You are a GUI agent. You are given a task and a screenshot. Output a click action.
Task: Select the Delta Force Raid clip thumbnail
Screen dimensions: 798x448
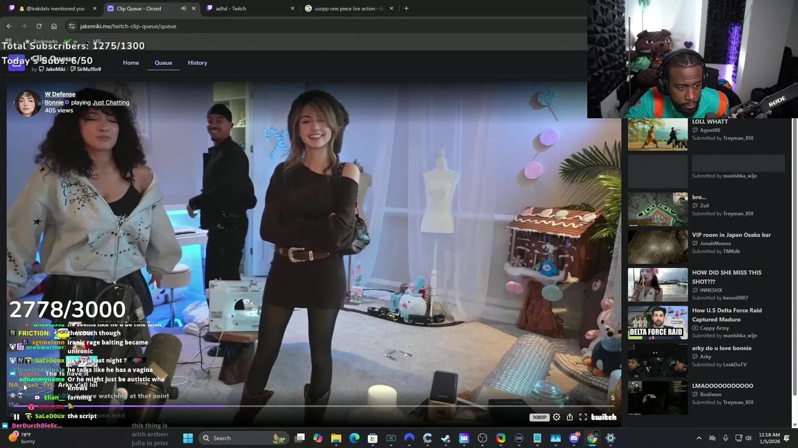[658, 322]
